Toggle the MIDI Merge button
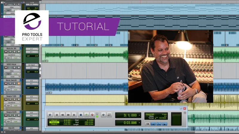The height and width of the screenshot is (134, 239). (159, 124)
